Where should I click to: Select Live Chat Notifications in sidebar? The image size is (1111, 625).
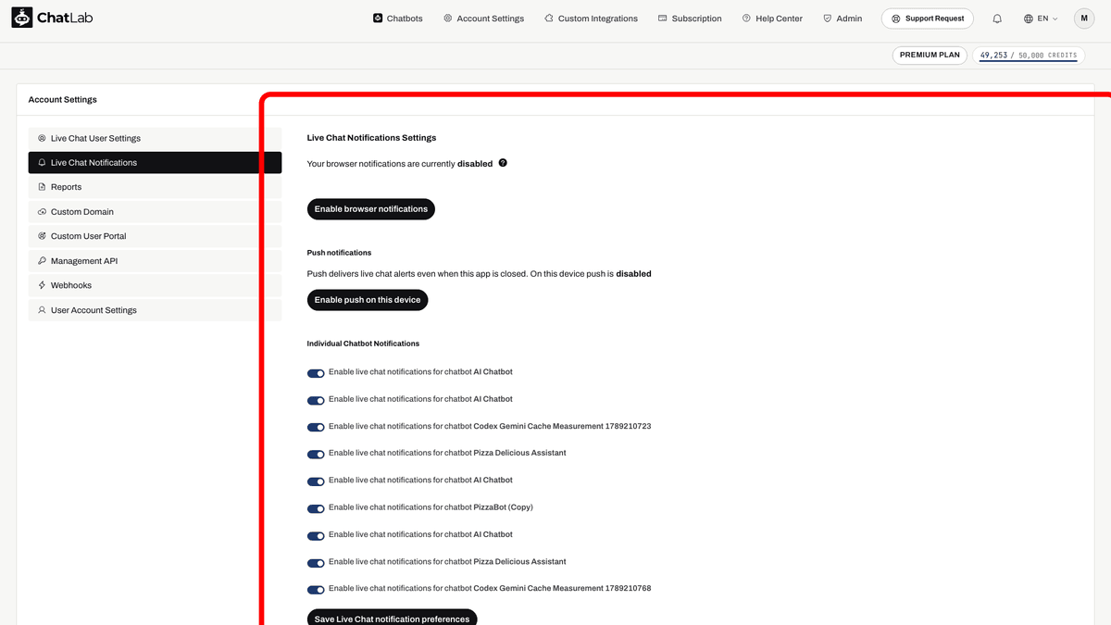(x=155, y=162)
